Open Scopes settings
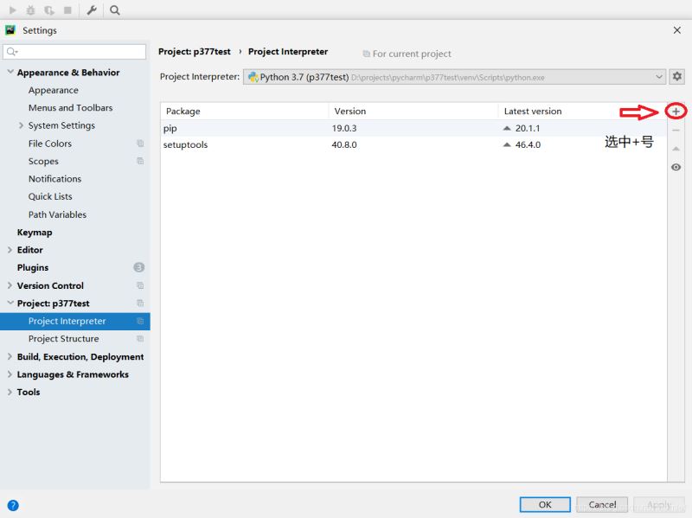Image resolution: width=692 pixels, height=518 pixels. tap(43, 161)
